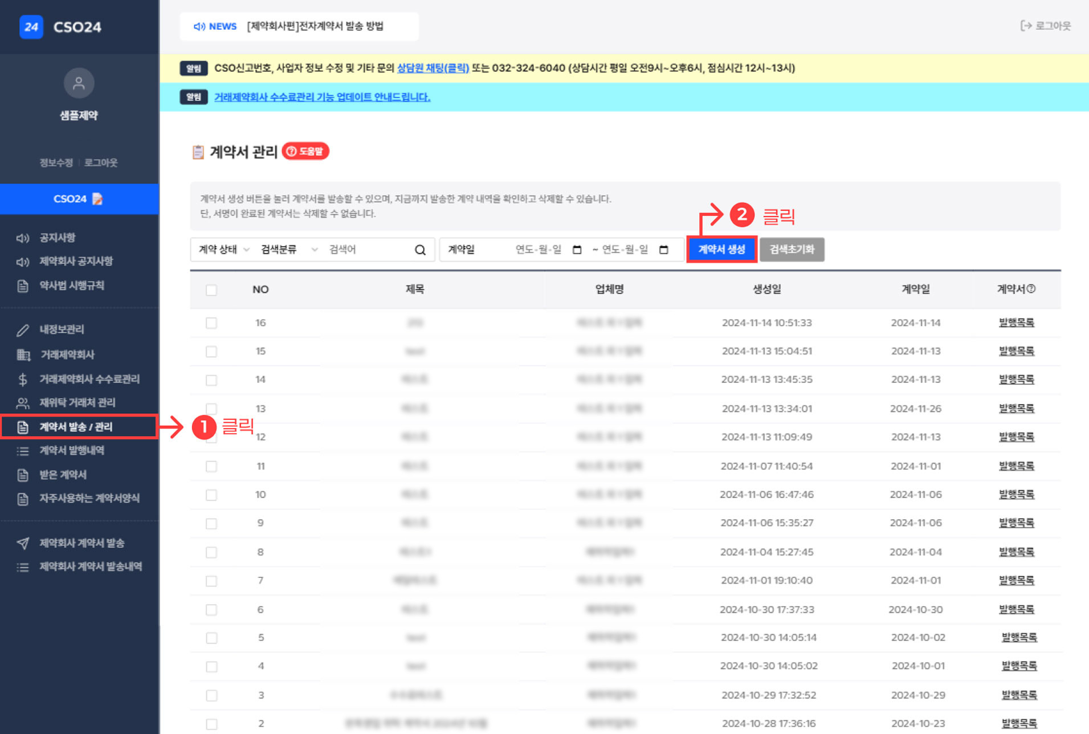1089x734 pixels.
Task: Click the 받은 계약서 document icon
Action: pyautogui.click(x=23, y=475)
